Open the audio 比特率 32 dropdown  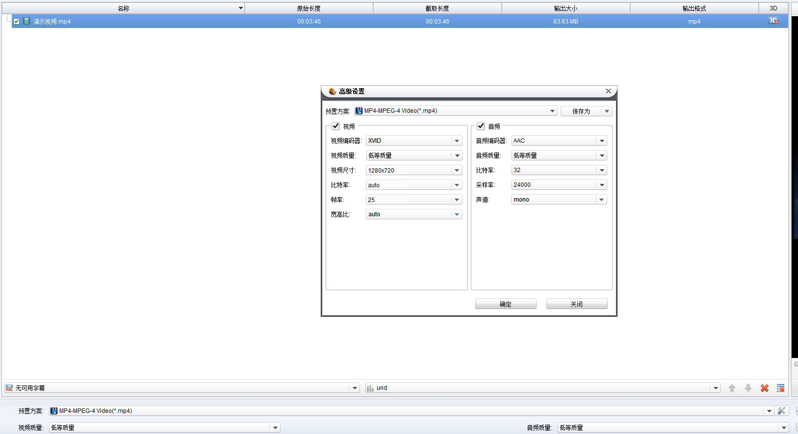[602, 170]
